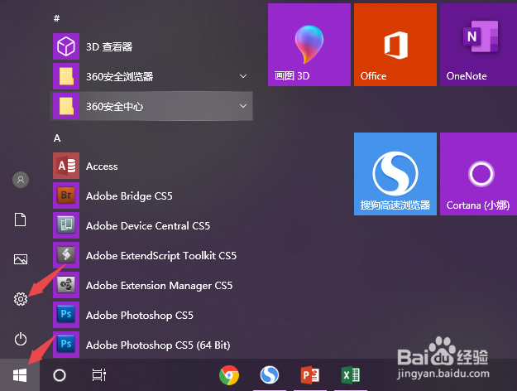Click the 'A' section header
Viewport: 517px width, 391px height.
57,138
